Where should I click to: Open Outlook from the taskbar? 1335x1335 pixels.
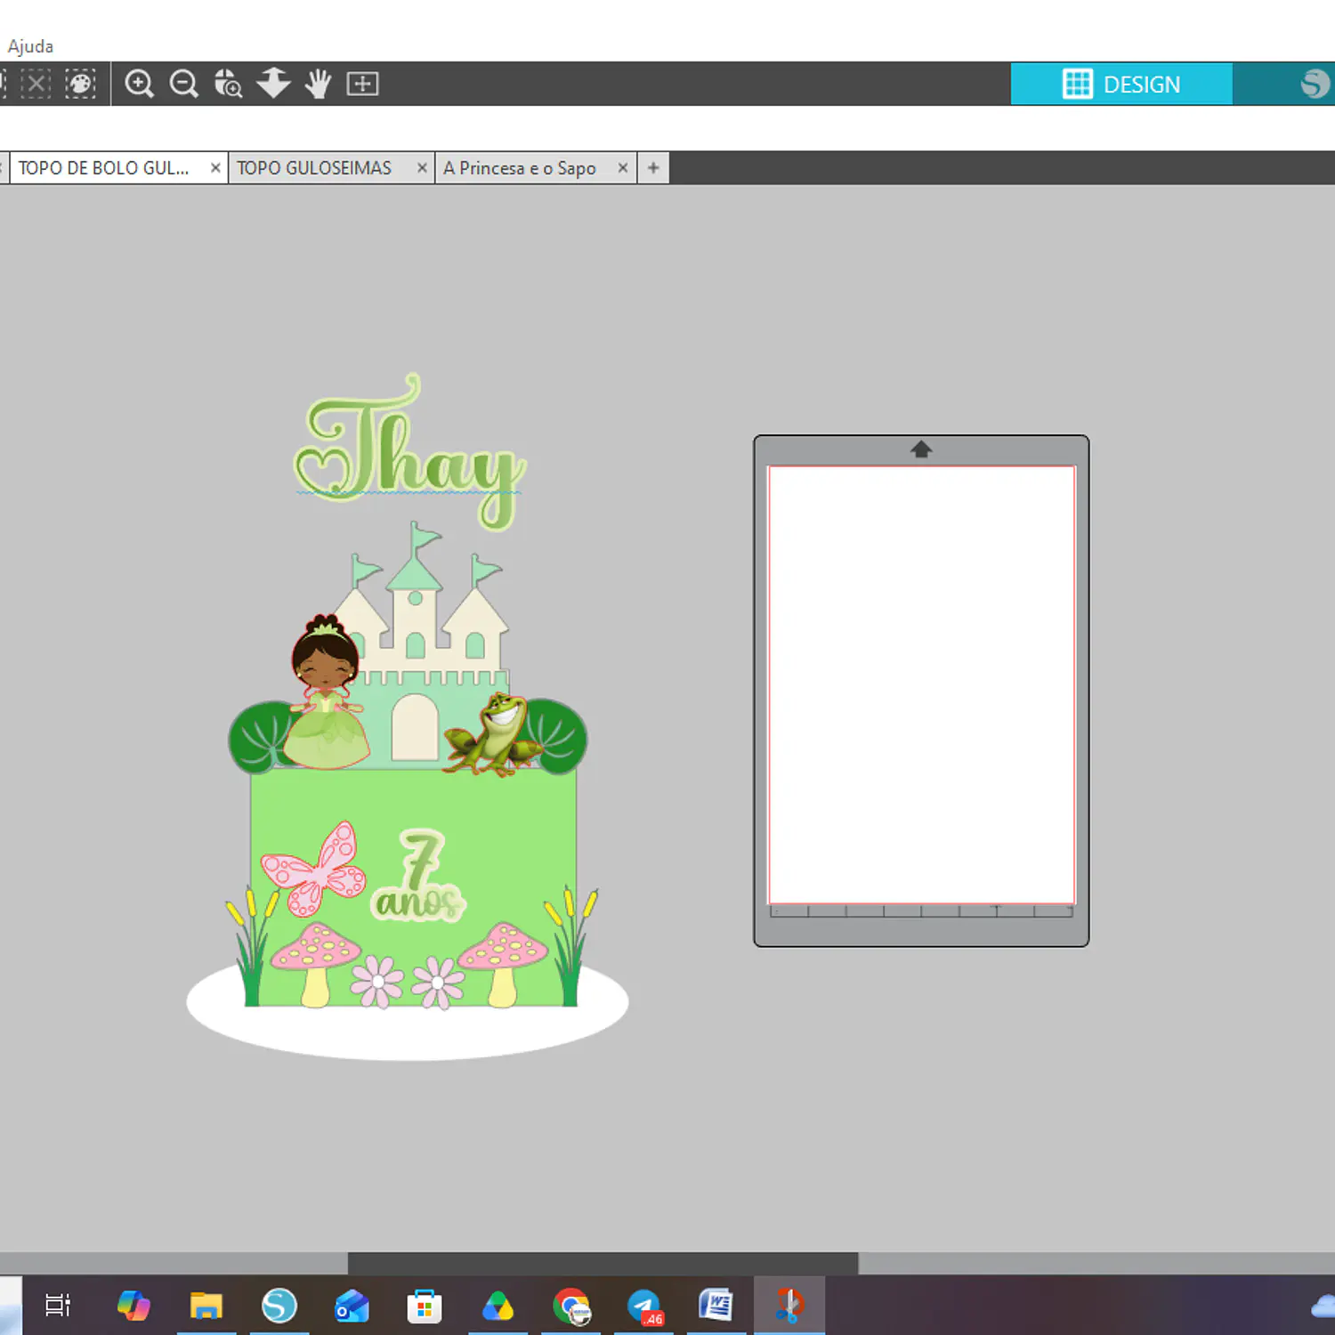[x=352, y=1306]
